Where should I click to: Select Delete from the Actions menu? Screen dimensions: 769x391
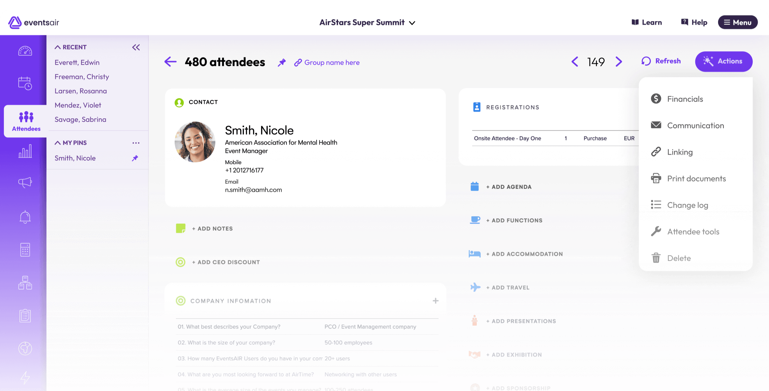tap(679, 258)
